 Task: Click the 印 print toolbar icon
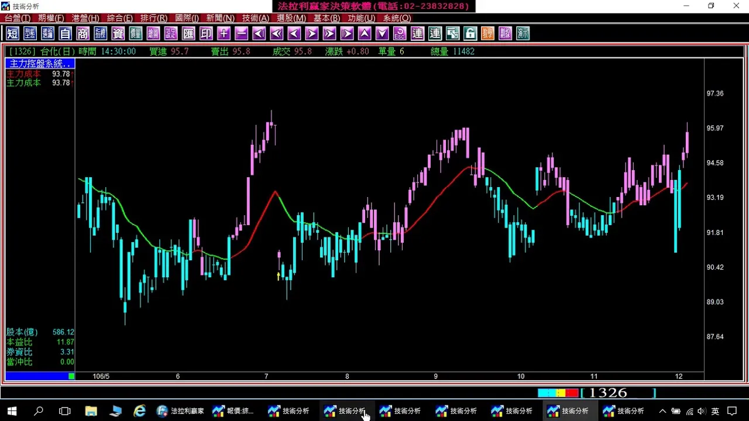pyautogui.click(x=206, y=33)
